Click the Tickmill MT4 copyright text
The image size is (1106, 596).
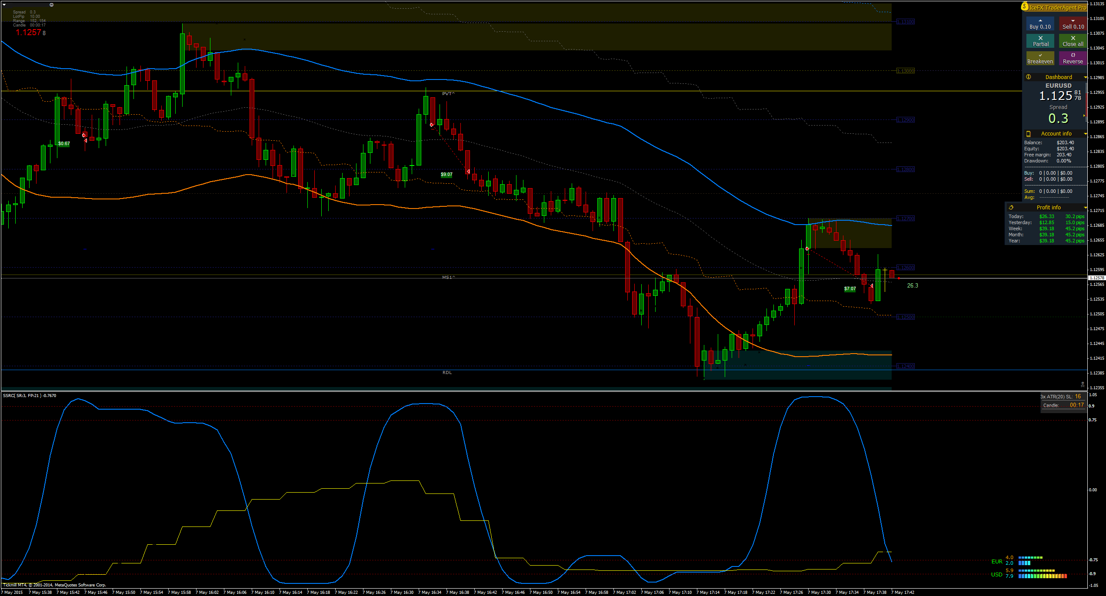[54, 585]
